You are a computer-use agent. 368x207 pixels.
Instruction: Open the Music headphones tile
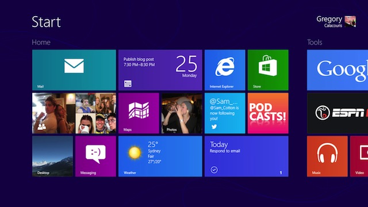coord(327,156)
